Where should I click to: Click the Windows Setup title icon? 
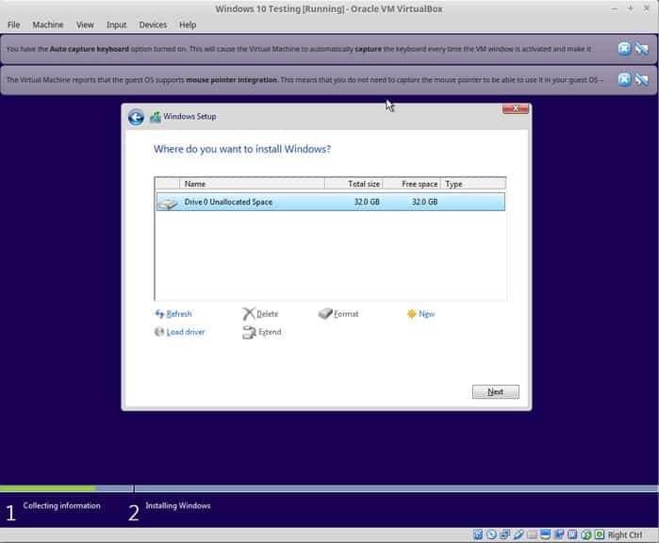click(x=156, y=117)
